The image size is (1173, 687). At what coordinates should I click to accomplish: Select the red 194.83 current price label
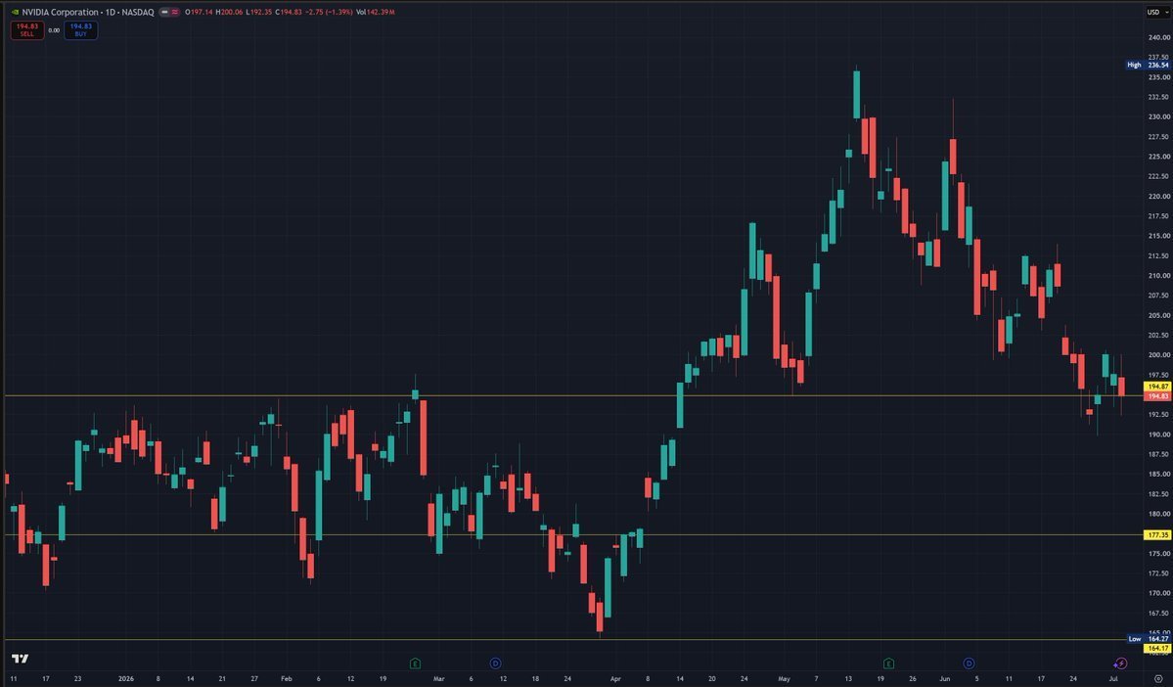[1158, 396]
